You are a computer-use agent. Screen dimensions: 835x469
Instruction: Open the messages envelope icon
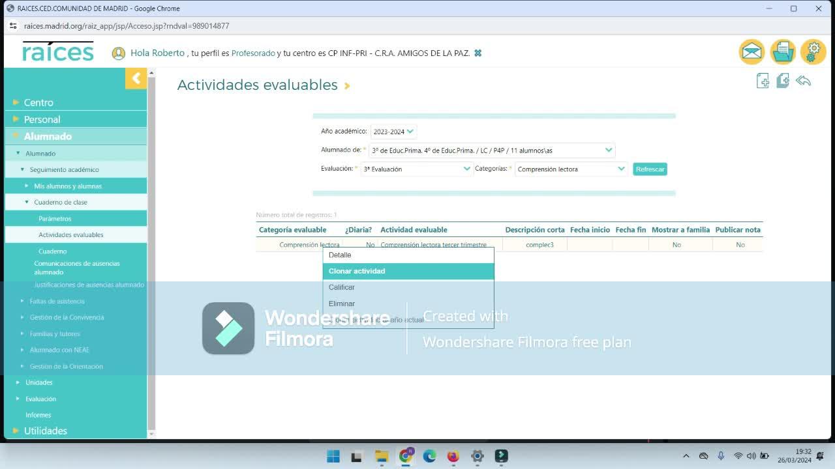[751, 52]
